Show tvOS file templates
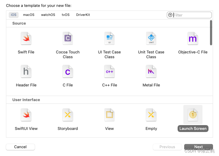The image size is (219, 156). point(65,15)
